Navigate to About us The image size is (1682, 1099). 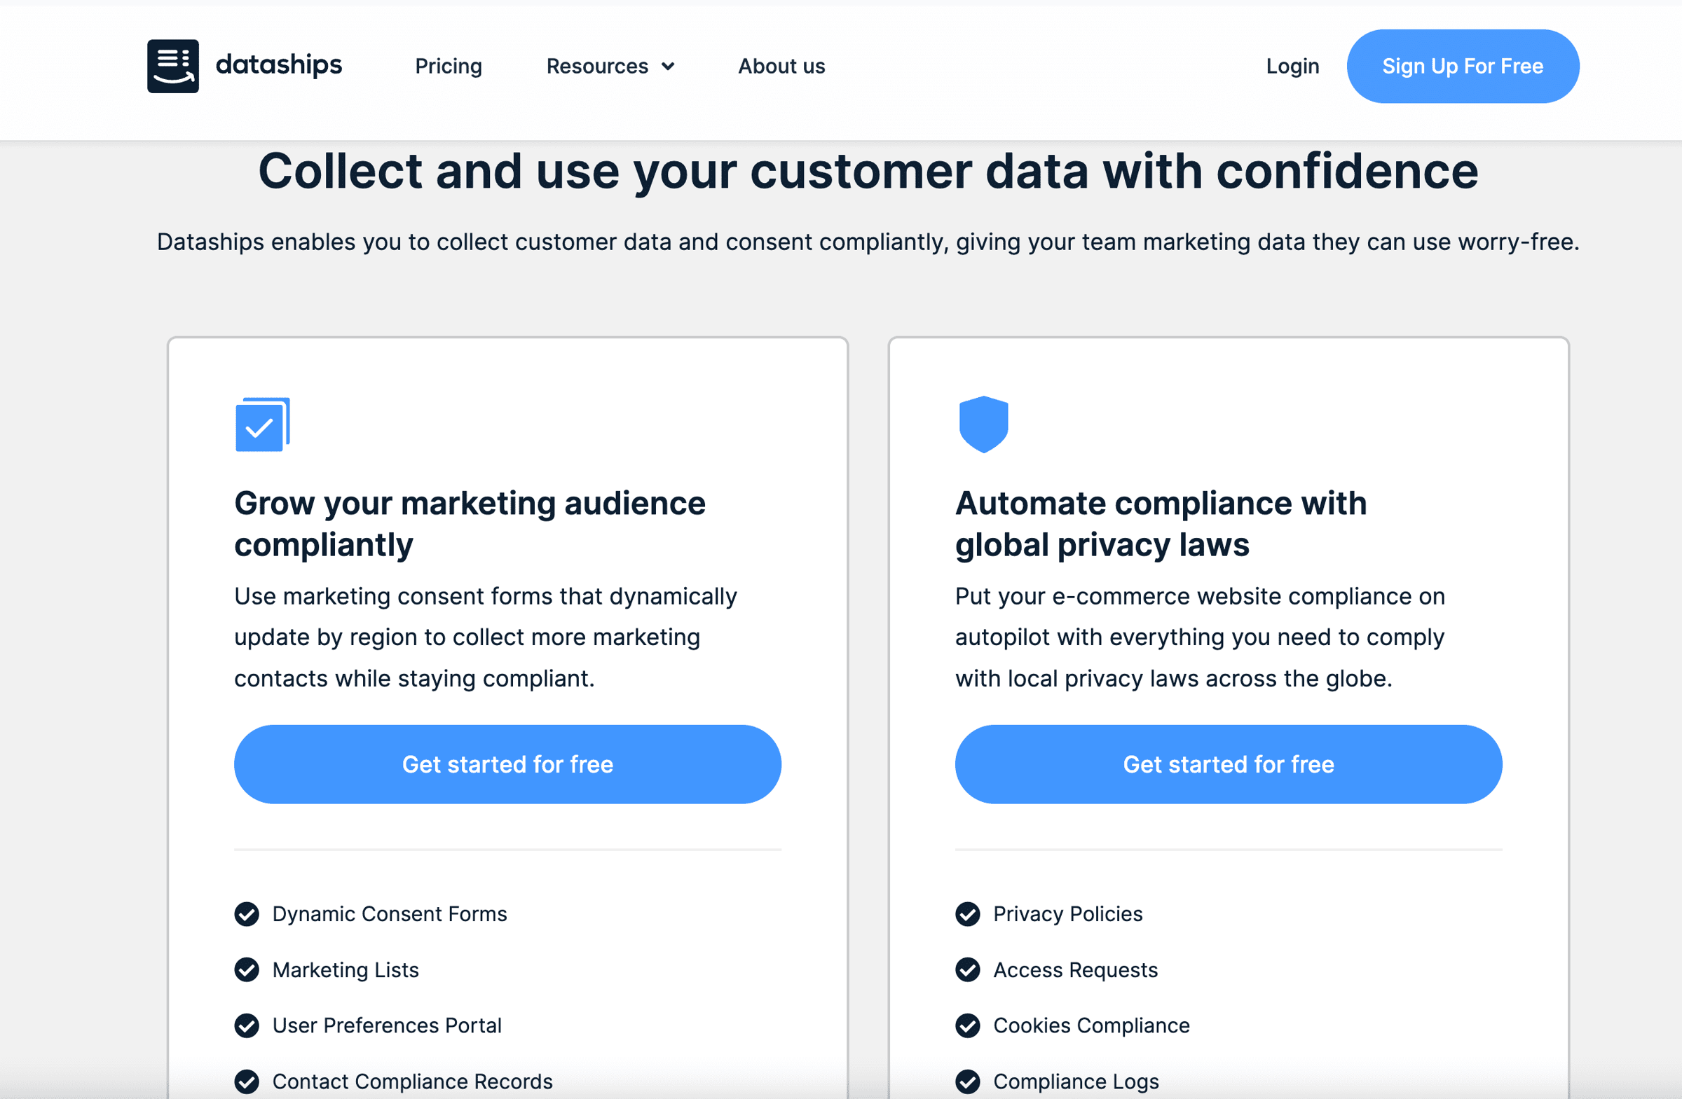tap(781, 66)
